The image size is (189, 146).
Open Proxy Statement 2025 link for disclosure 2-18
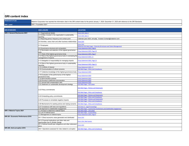[85, 76]
